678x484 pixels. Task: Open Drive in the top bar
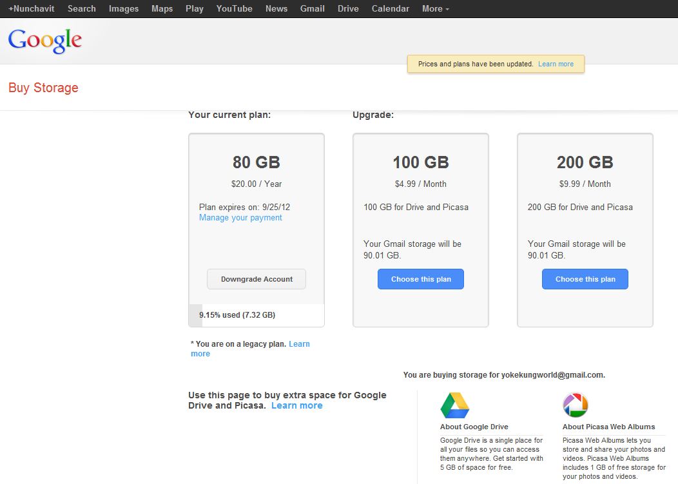pyautogui.click(x=348, y=8)
